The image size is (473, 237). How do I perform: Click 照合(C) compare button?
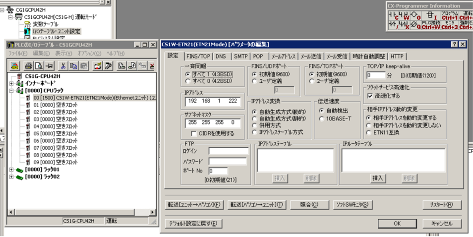click(x=309, y=205)
